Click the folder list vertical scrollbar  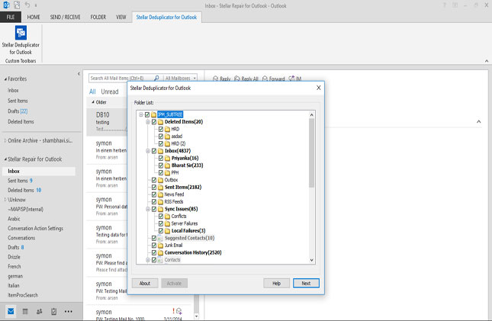tap(311, 152)
